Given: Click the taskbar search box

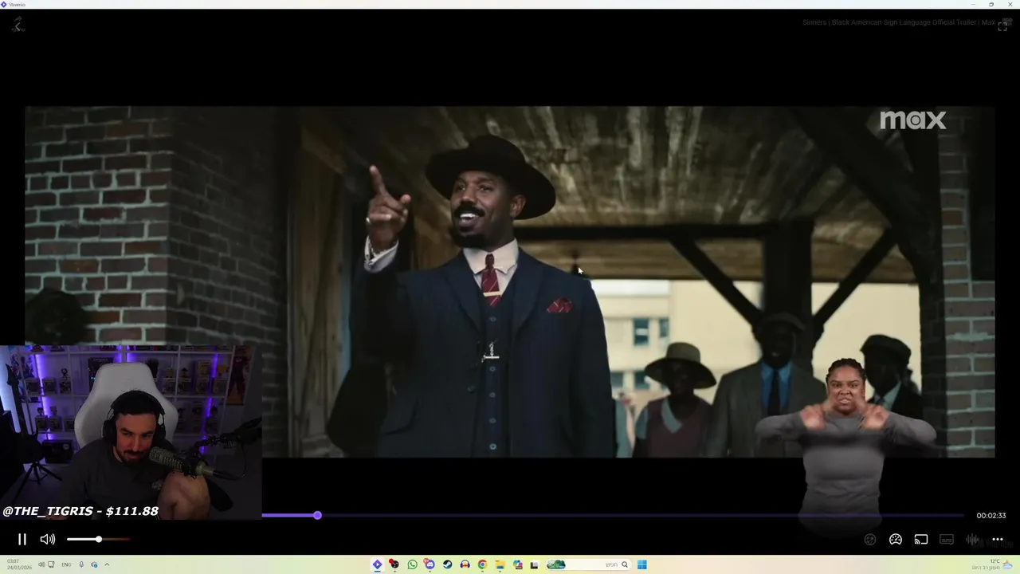Looking at the screenshot, I should pos(588,564).
